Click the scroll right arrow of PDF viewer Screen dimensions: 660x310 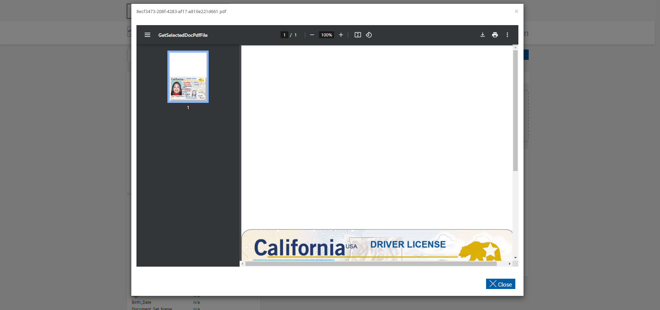point(509,264)
